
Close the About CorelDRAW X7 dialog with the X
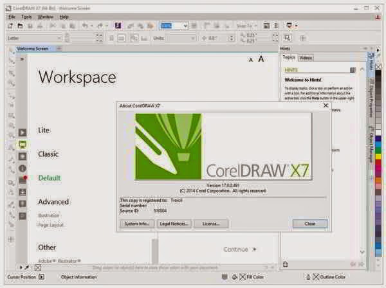click(x=326, y=105)
